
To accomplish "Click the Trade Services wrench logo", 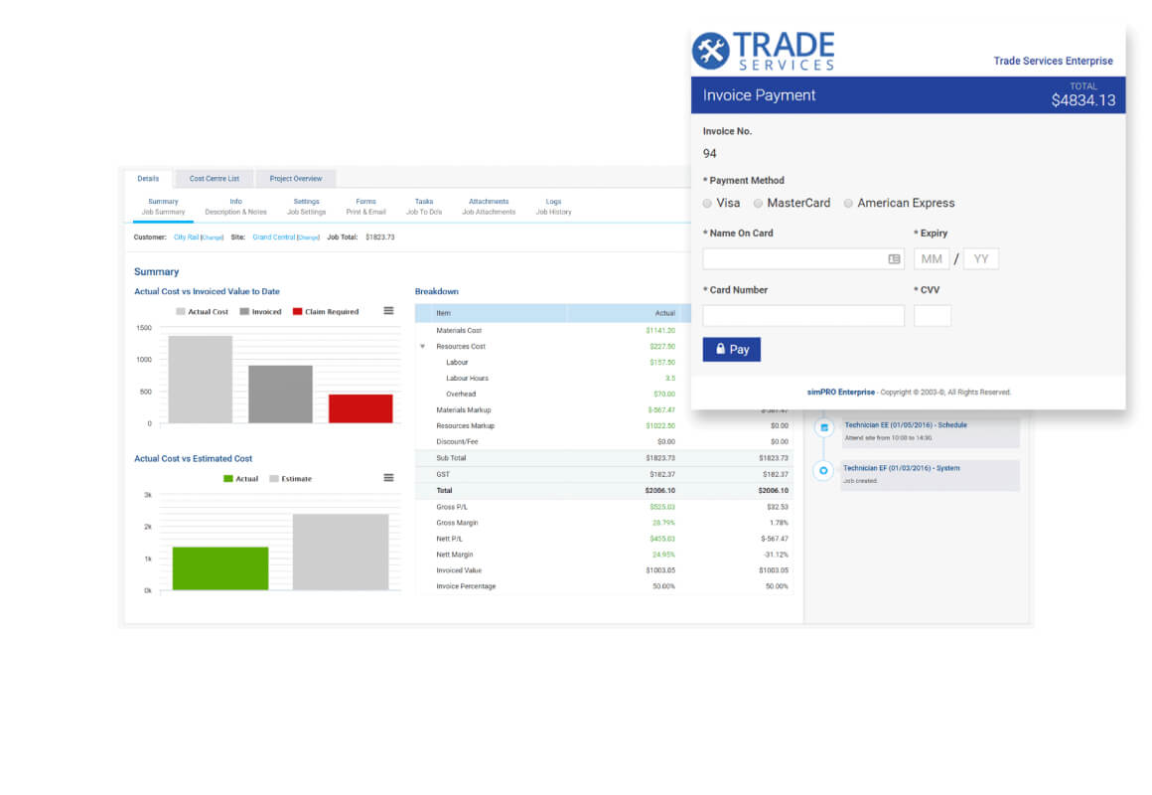I will pos(710,51).
